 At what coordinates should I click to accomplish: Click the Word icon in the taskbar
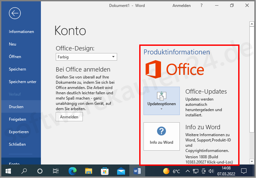coord(137,171)
